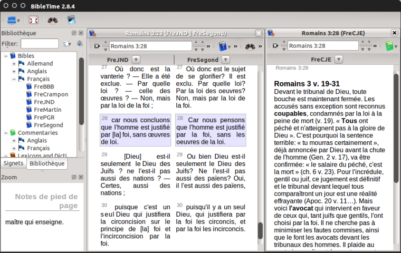This screenshot has width=401, height=253.
Task: Open FreJND module dropdown
Action: point(136,60)
